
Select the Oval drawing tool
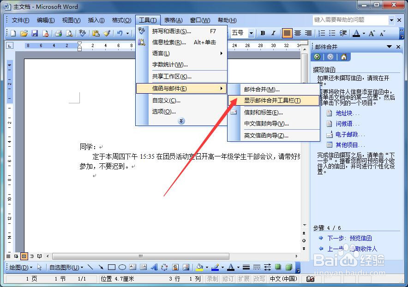[x=122, y=267]
